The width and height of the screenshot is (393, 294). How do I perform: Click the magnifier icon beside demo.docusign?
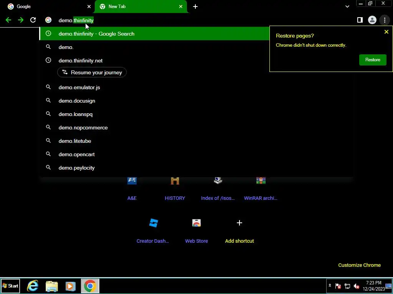pos(48,101)
